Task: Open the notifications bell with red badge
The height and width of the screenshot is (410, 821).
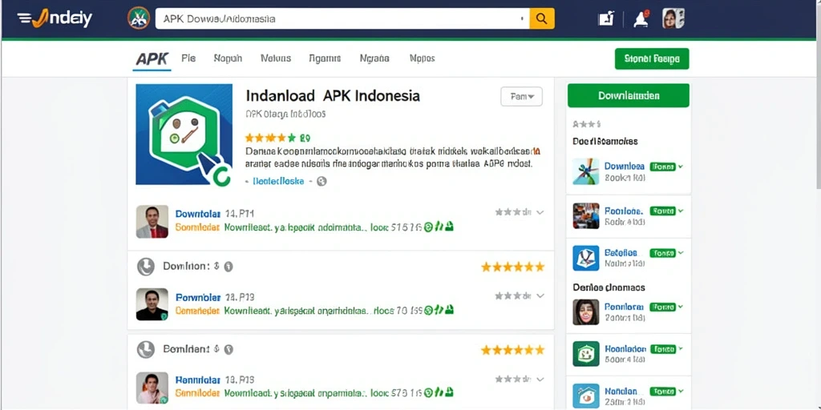Action: (x=641, y=19)
